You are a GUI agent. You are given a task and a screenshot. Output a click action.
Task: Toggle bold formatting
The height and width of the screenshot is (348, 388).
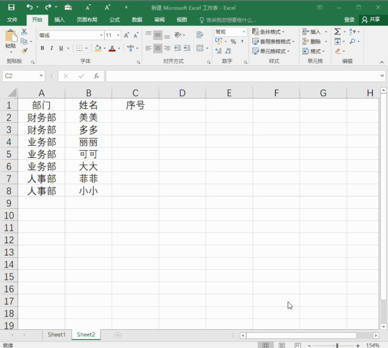(42, 48)
